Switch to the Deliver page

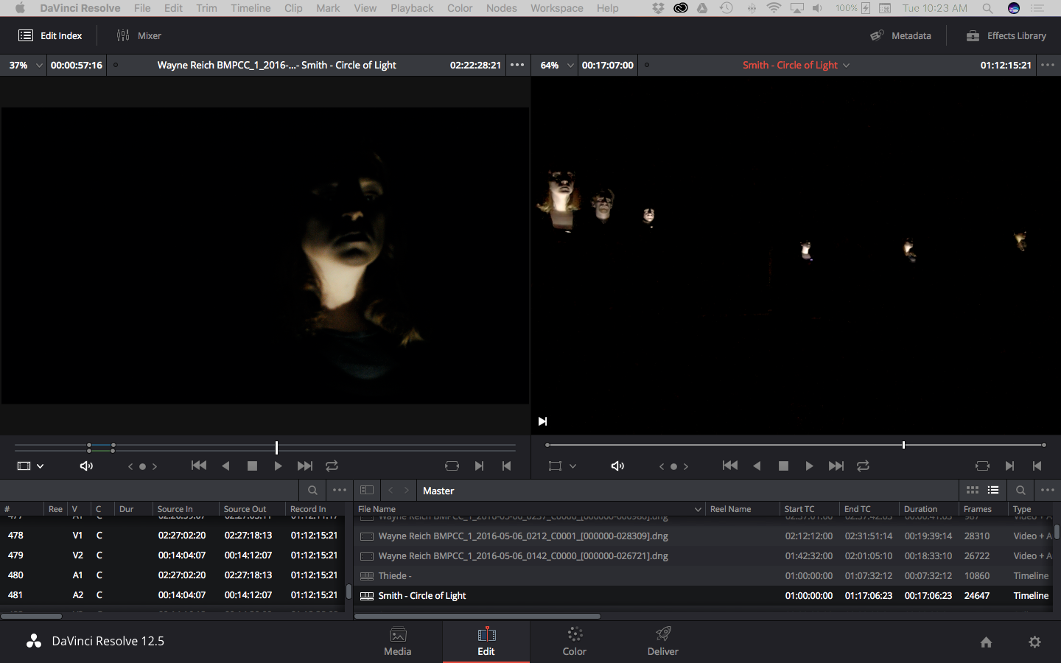[x=663, y=641]
